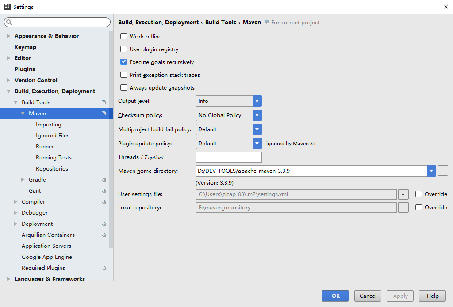
Task: Tick Override for User settings file
Action: [x=418, y=194]
